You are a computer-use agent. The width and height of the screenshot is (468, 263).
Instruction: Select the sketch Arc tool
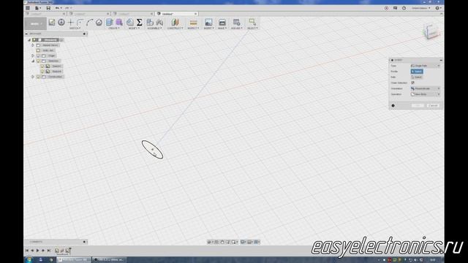click(x=89, y=23)
